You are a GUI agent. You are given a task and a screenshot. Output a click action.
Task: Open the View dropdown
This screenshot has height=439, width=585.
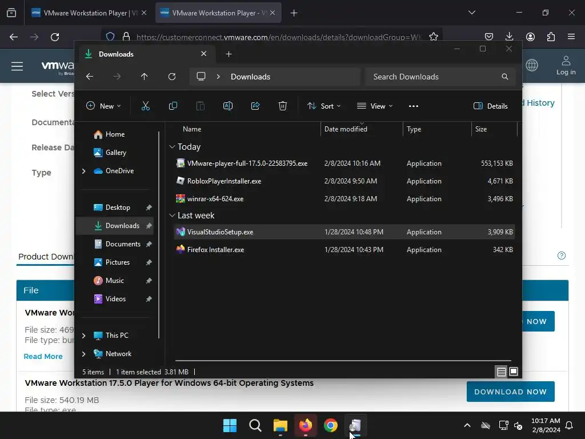375,106
